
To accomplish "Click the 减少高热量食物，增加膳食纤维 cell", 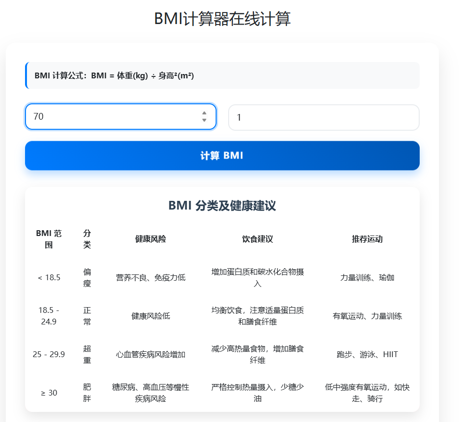I will click(257, 354).
